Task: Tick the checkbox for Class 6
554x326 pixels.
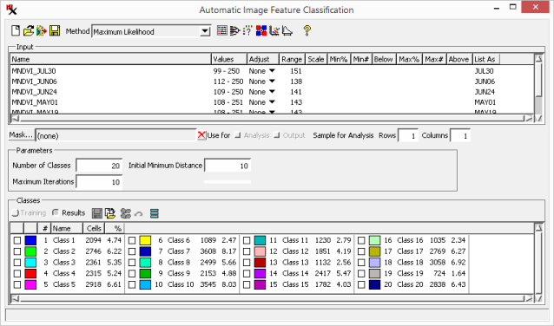Action: (132, 241)
